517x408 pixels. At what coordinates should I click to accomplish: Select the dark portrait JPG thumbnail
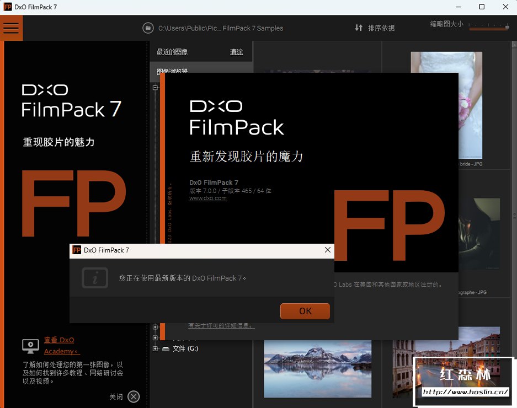(x=479, y=233)
